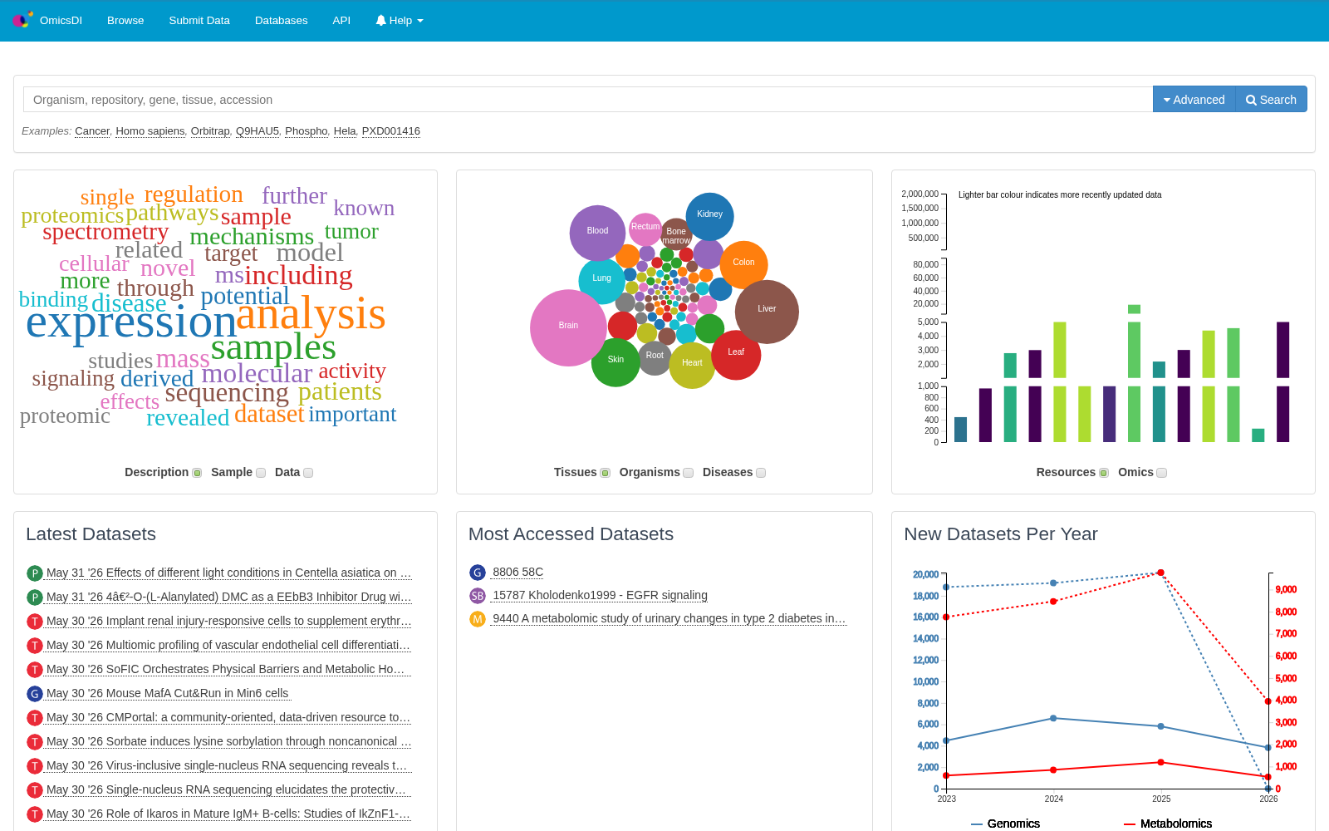Open the 9440 metabolomic urinary changes dataset
Image resolution: width=1329 pixels, height=831 pixels.
click(669, 618)
